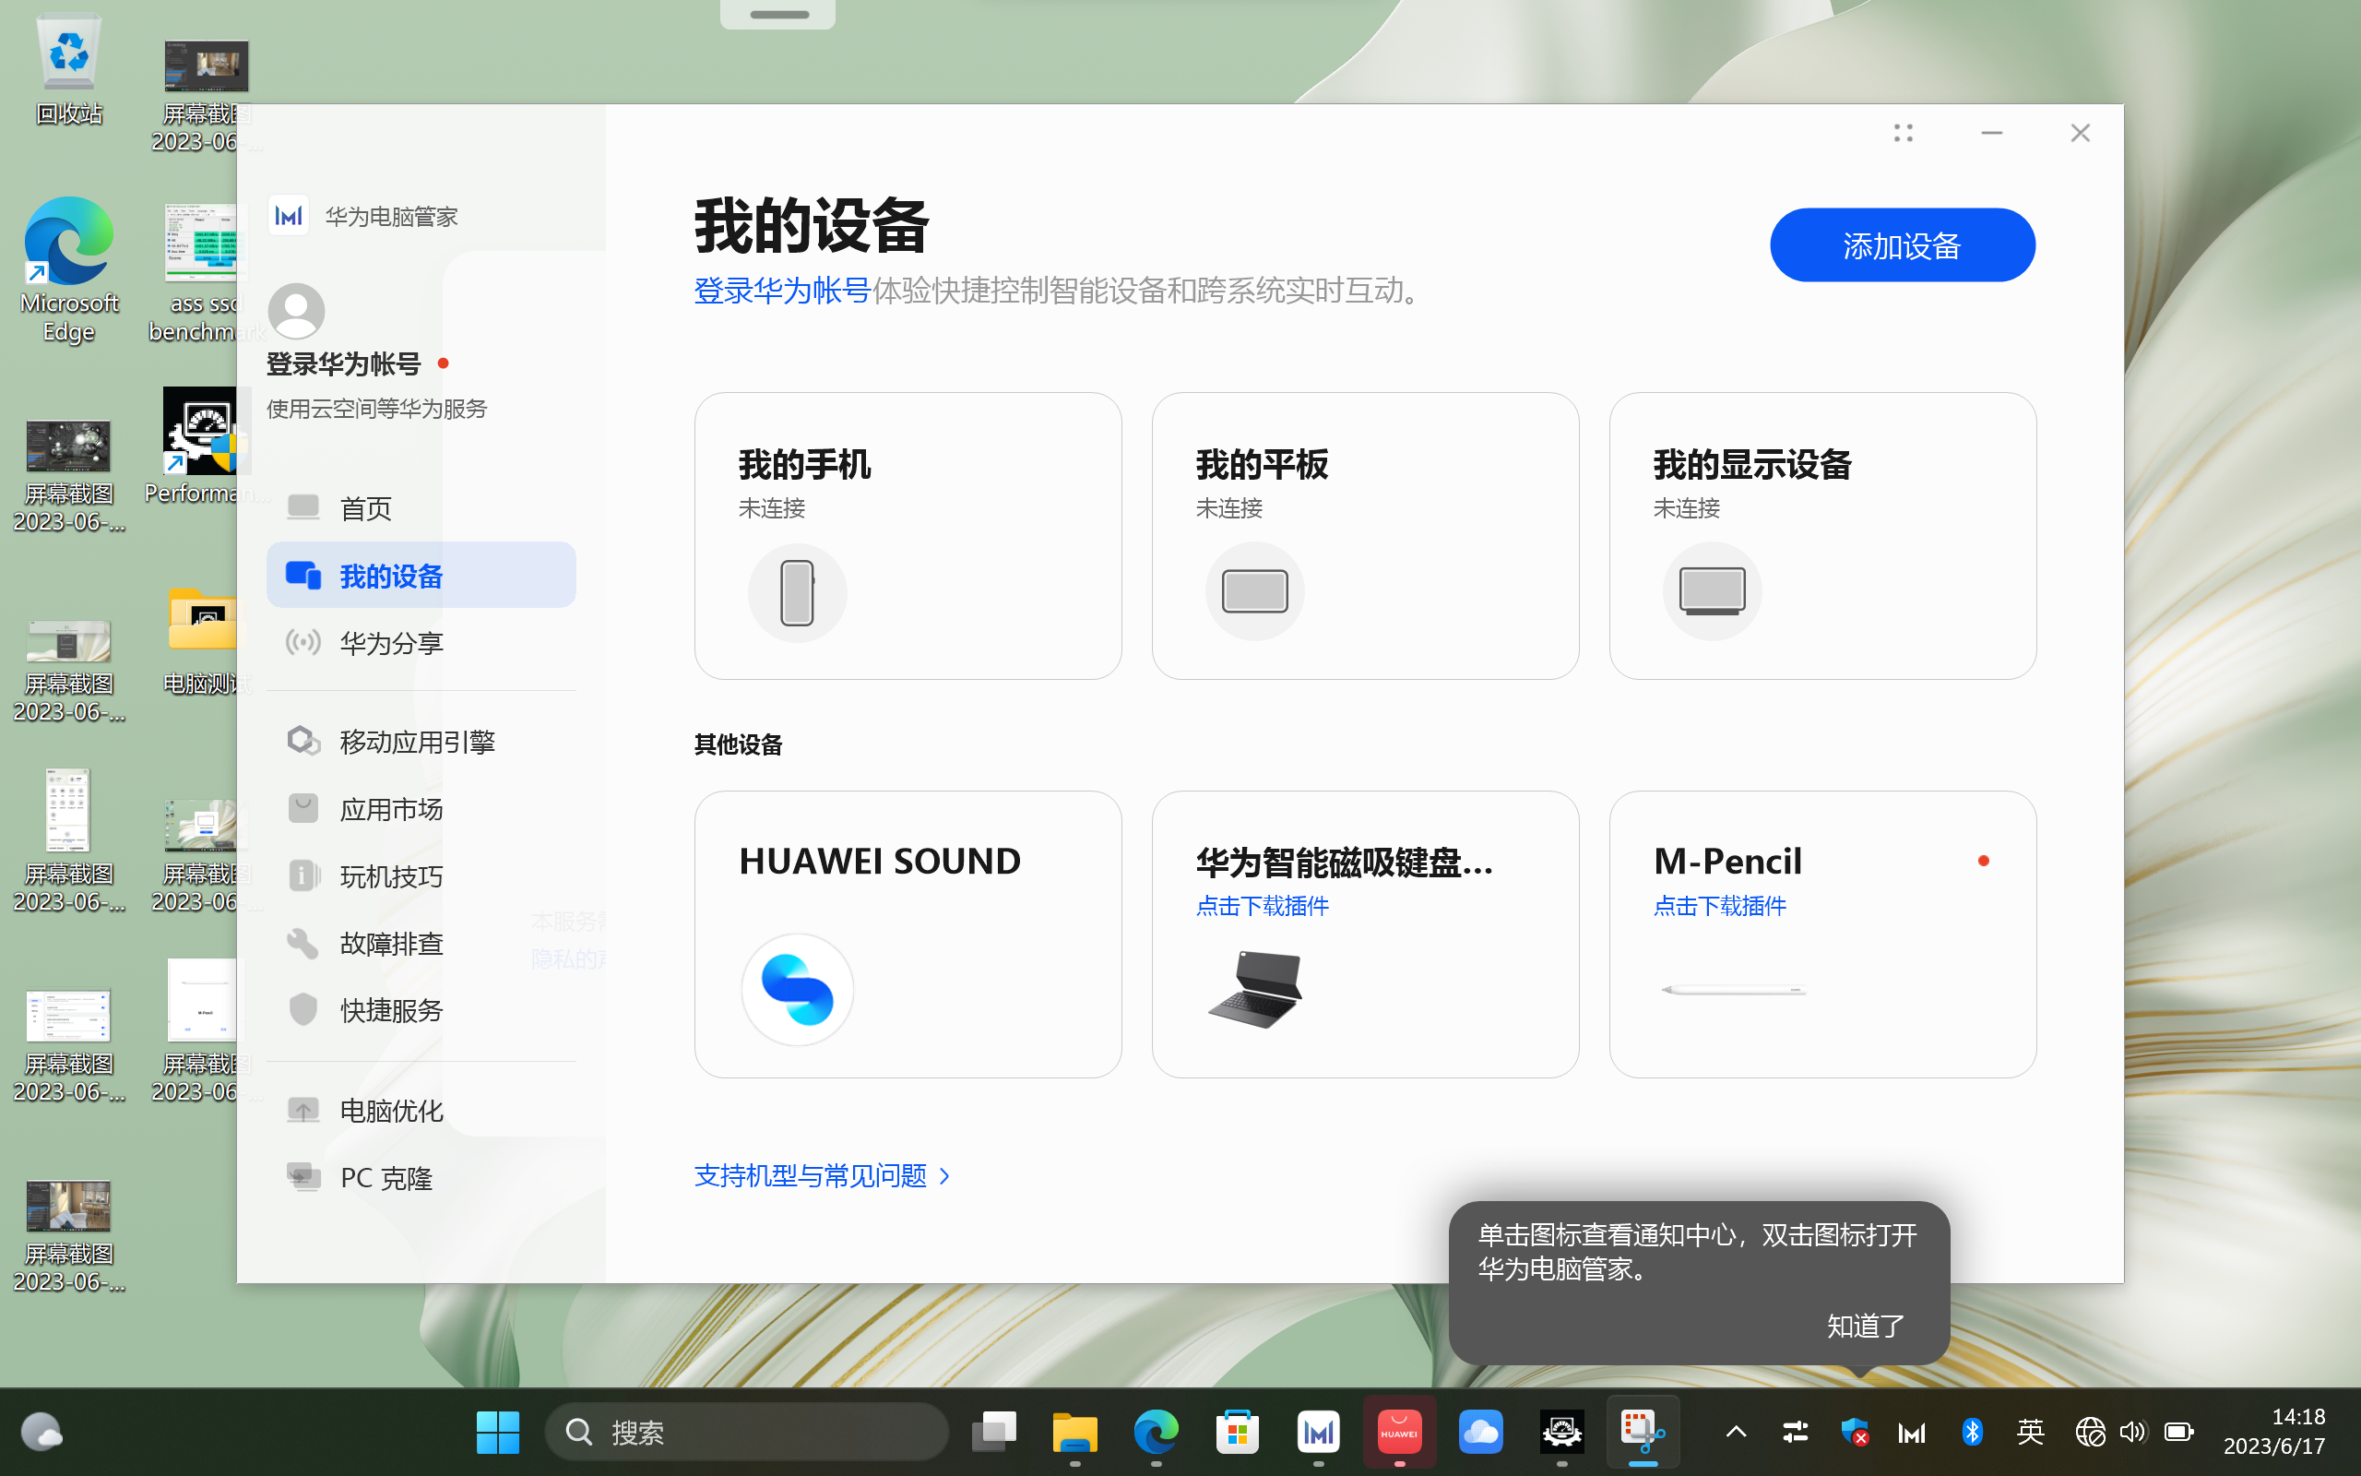Open the 我的平板 device card

[1365, 536]
